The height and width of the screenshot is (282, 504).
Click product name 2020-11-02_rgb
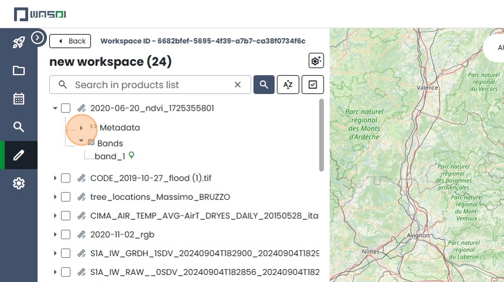(122, 235)
